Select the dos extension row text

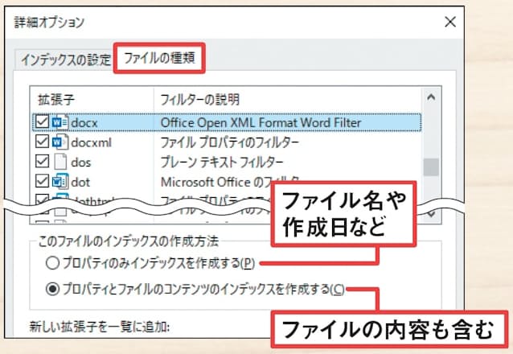[x=81, y=162]
